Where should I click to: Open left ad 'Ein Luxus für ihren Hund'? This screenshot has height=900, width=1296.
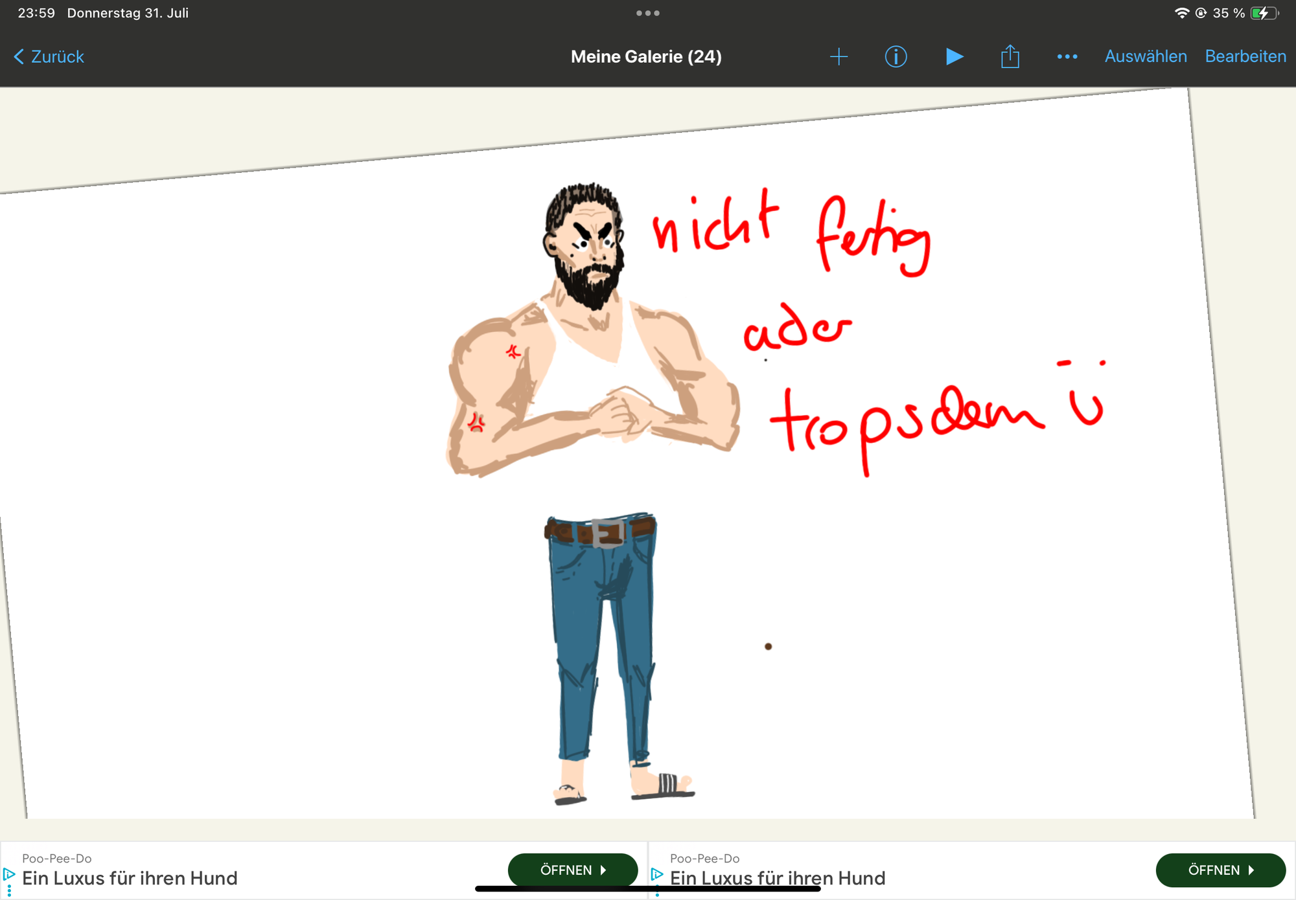tap(130, 878)
